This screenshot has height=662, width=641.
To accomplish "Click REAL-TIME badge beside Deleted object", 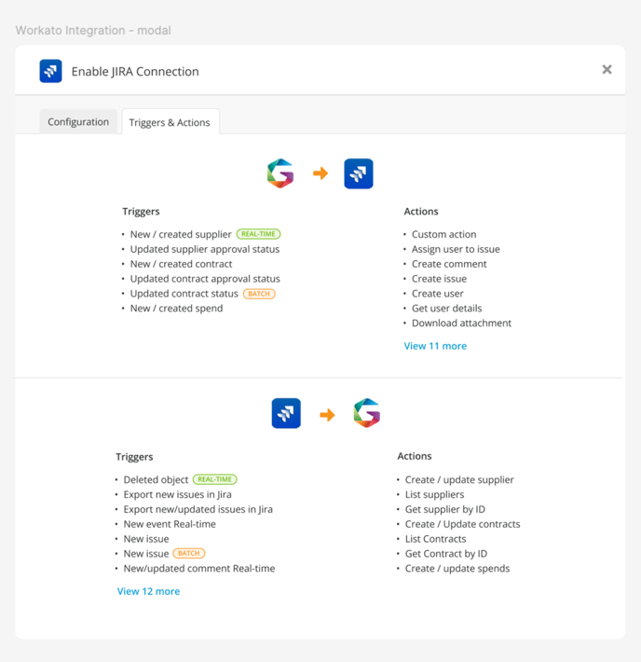I will tap(215, 479).
